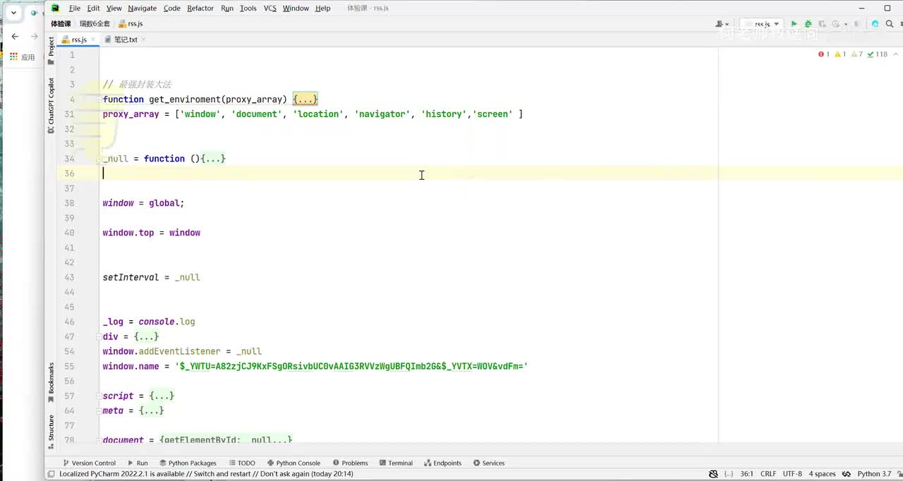The image size is (903, 481).
Task: Open the ChatGPT Copilot side panel
Action: point(51,106)
